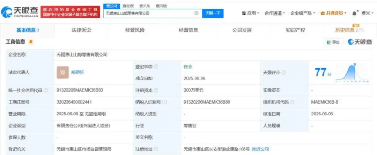
Task: Click the 77分 score value
Action: (x=323, y=72)
